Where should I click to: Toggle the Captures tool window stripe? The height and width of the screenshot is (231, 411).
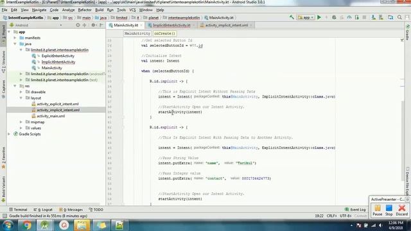[x=3, y=89]
